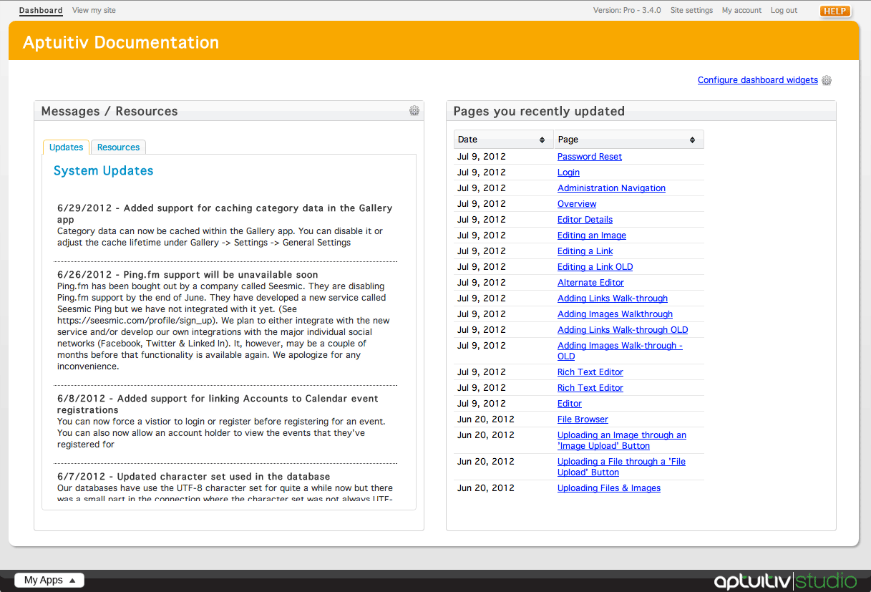Select the Updates tab

(x=66, y=147)
